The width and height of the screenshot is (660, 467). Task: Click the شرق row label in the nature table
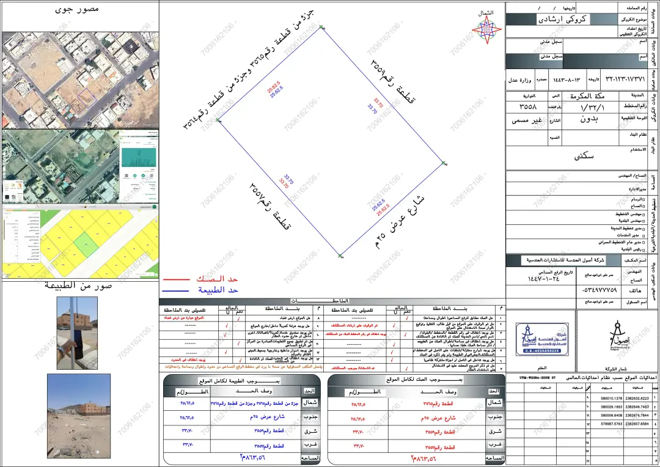tap(310, 430)
